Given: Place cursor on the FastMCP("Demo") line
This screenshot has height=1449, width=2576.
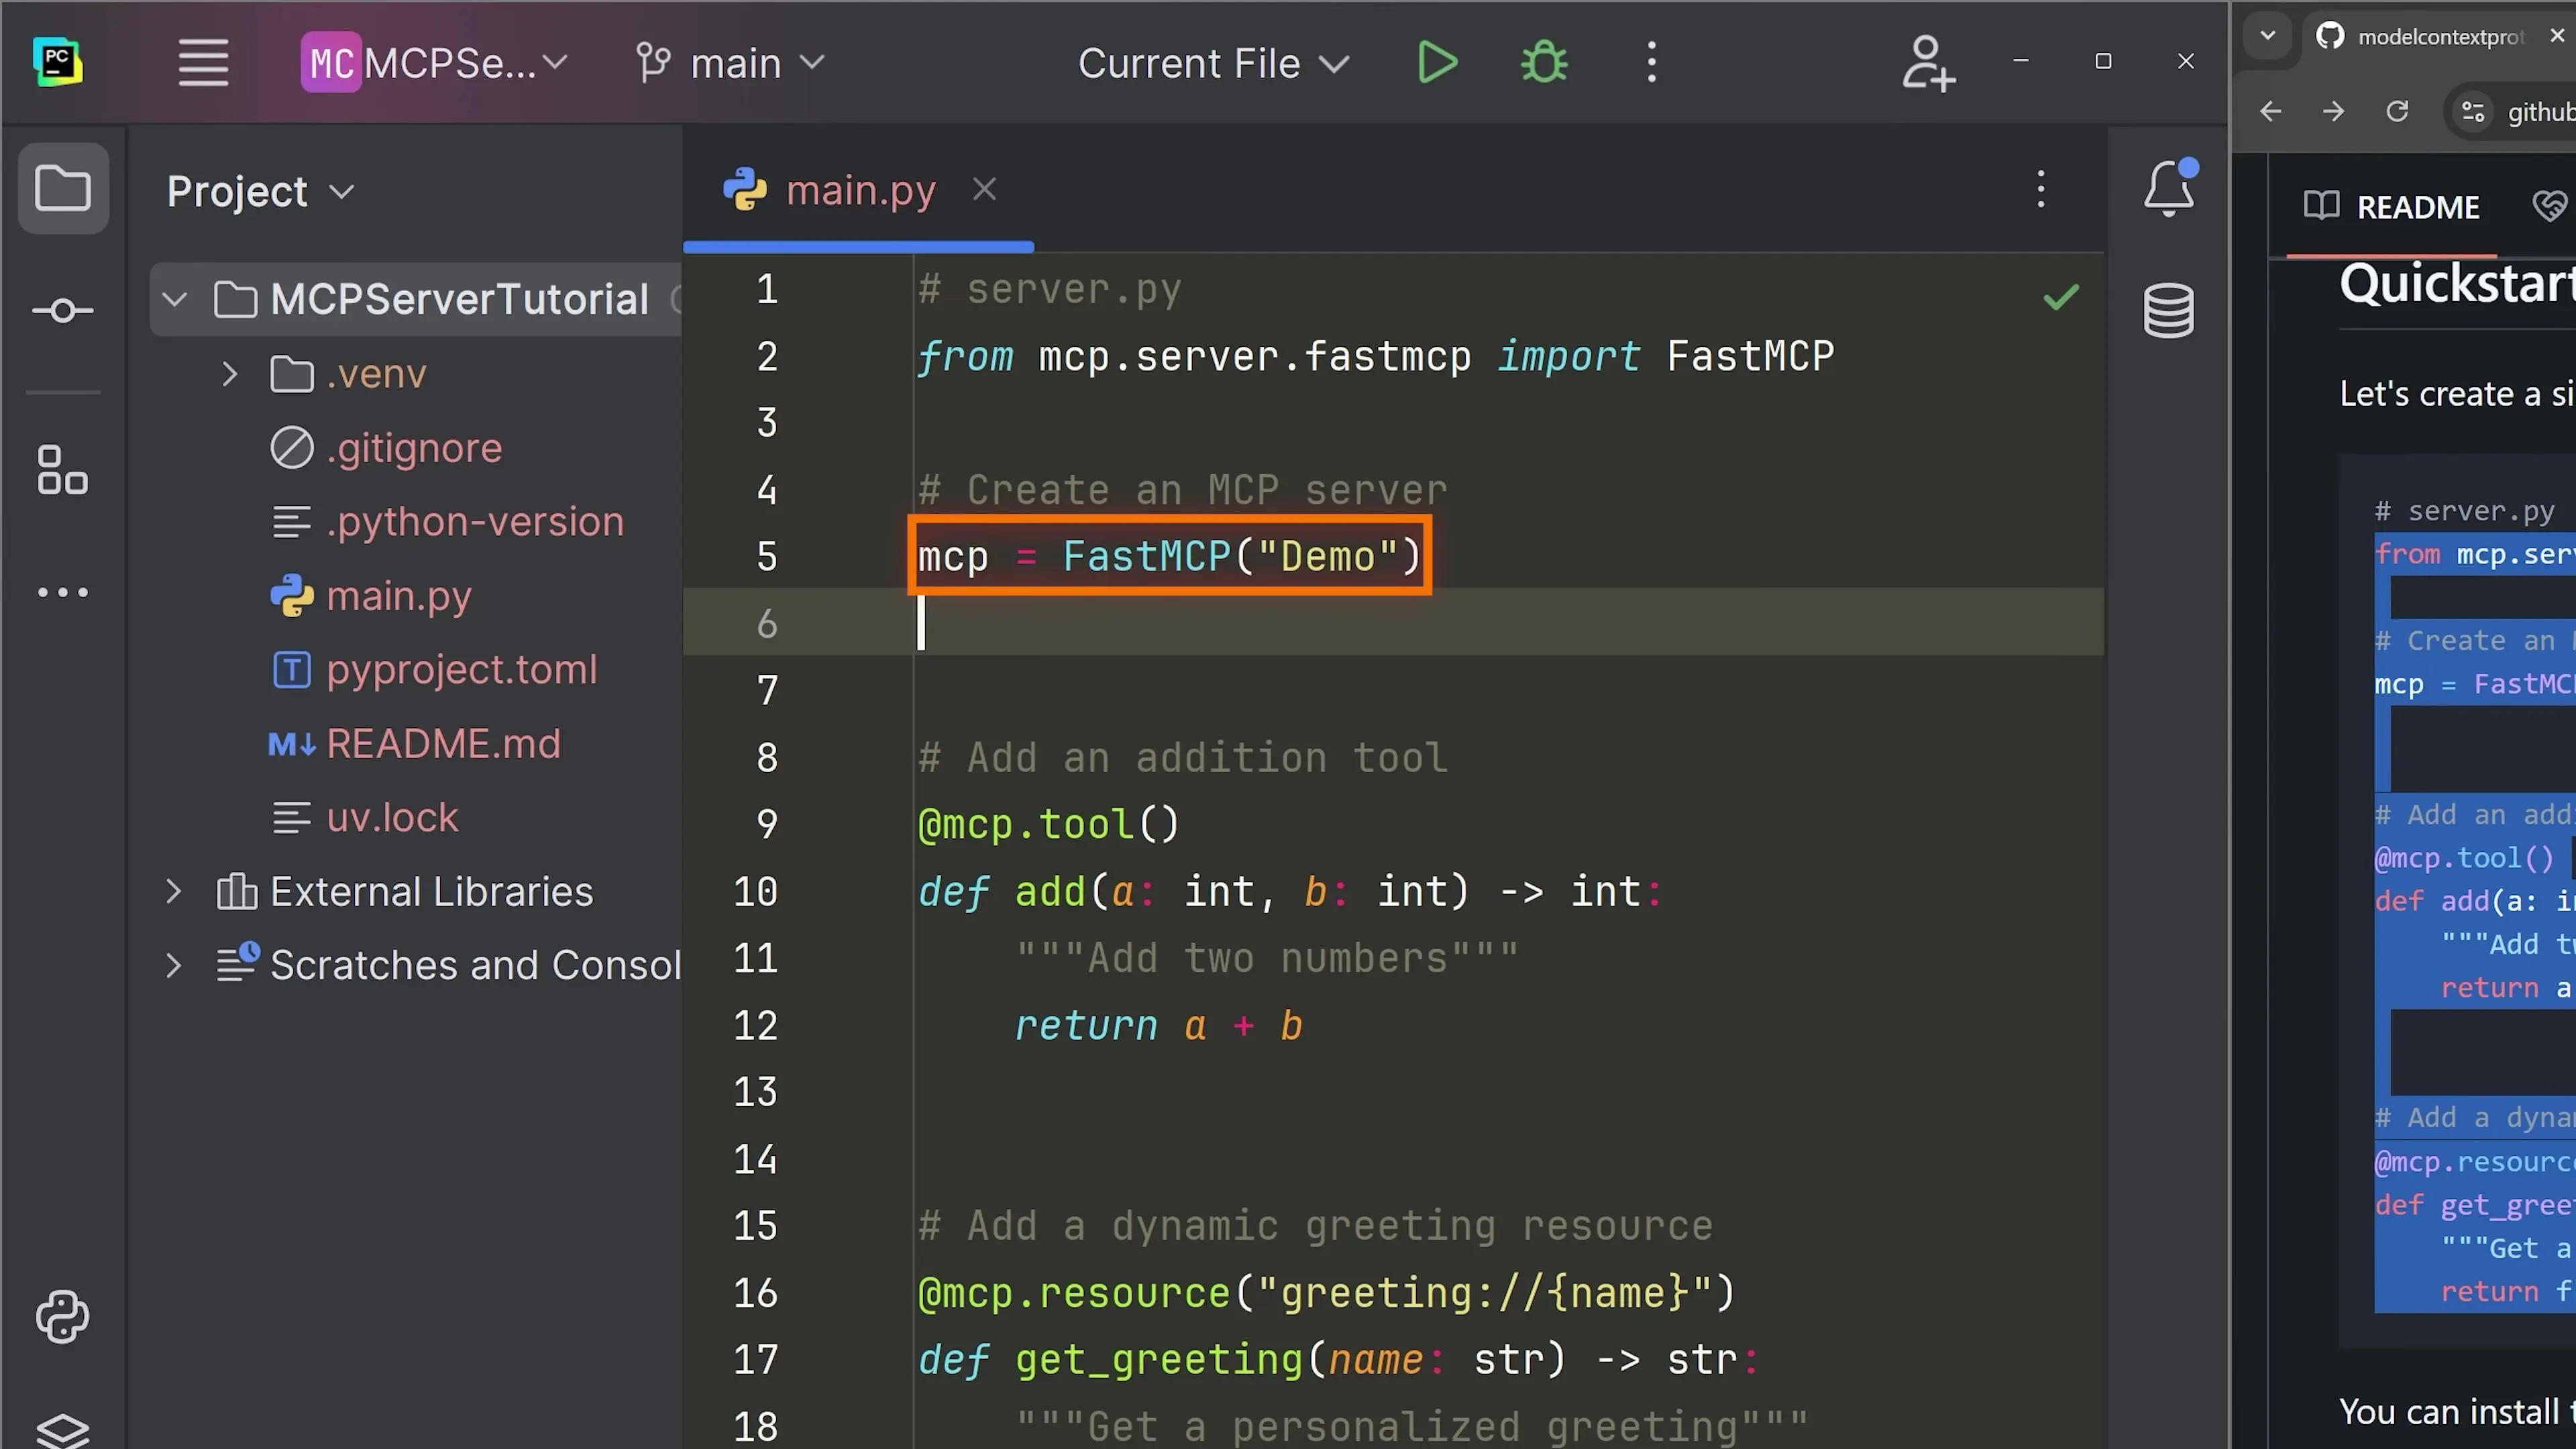Looking at the screenshot, I should pos(1169,556).
